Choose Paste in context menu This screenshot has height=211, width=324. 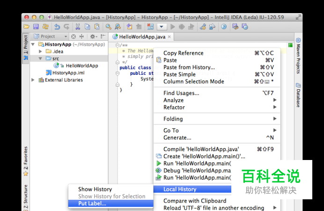tap(217, 60)
